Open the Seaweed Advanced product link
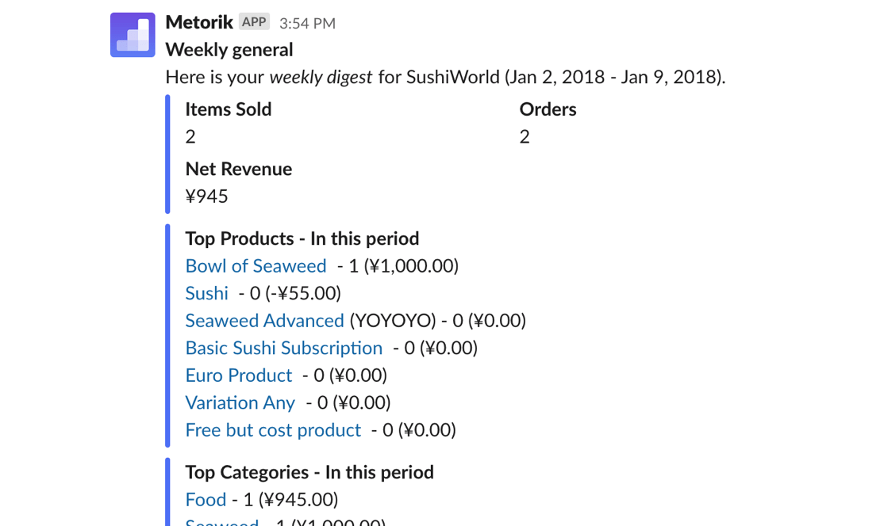This screenshot has height=526, width=884. point(264,321)
